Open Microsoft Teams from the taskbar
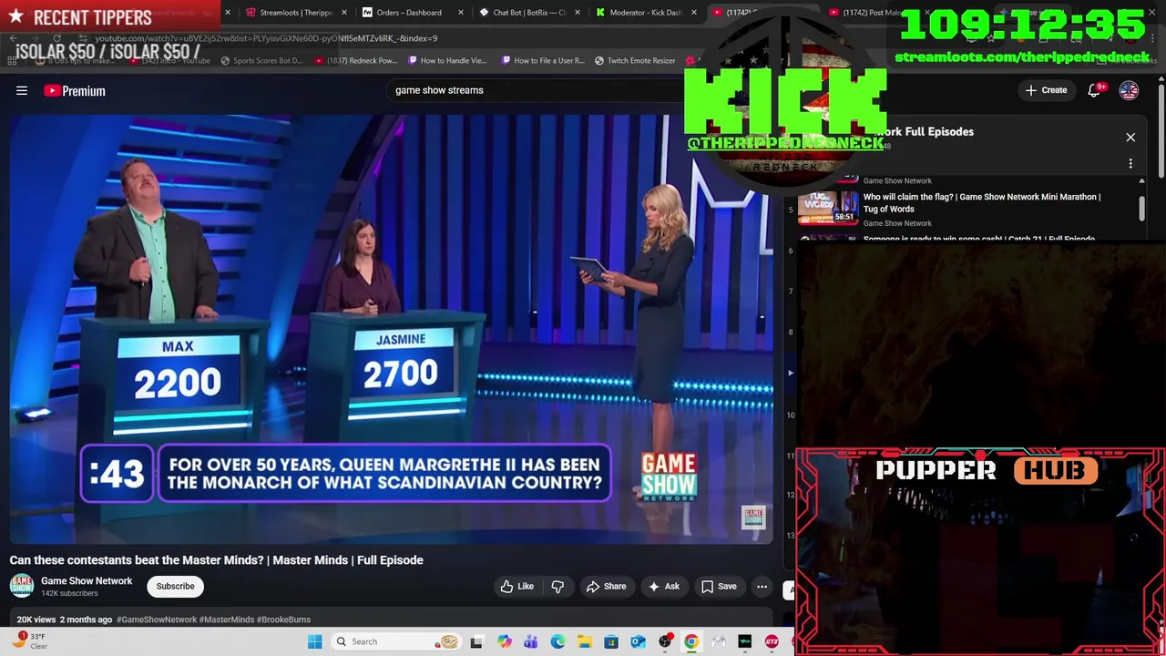Viewport: 1166px width, 656px height. [x=531, y=641]
